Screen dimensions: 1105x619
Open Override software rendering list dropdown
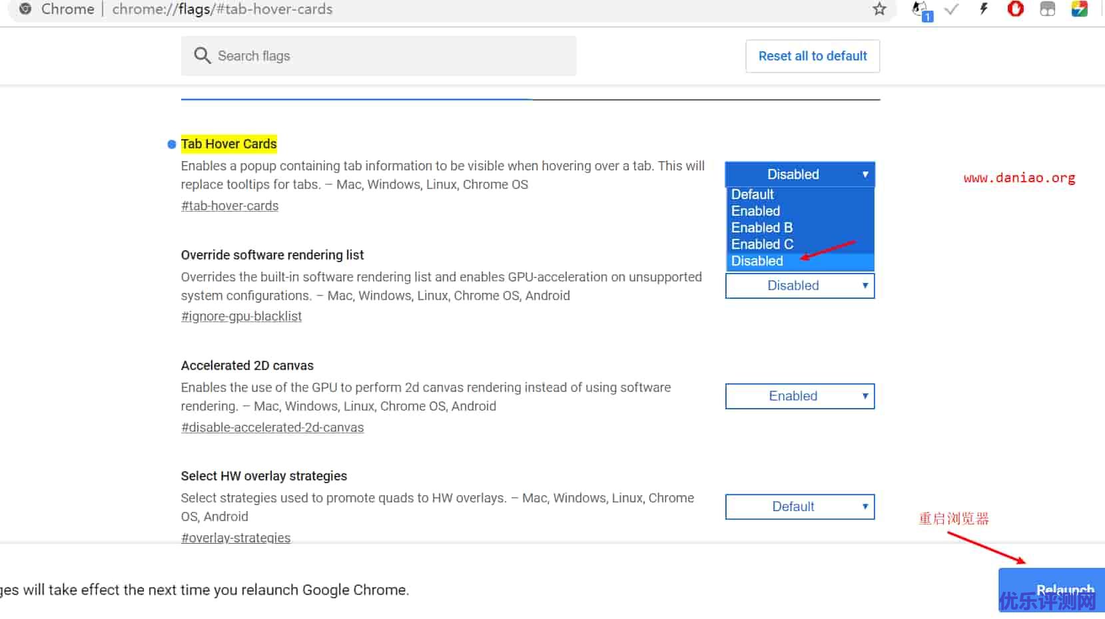(x=799, y=286)
